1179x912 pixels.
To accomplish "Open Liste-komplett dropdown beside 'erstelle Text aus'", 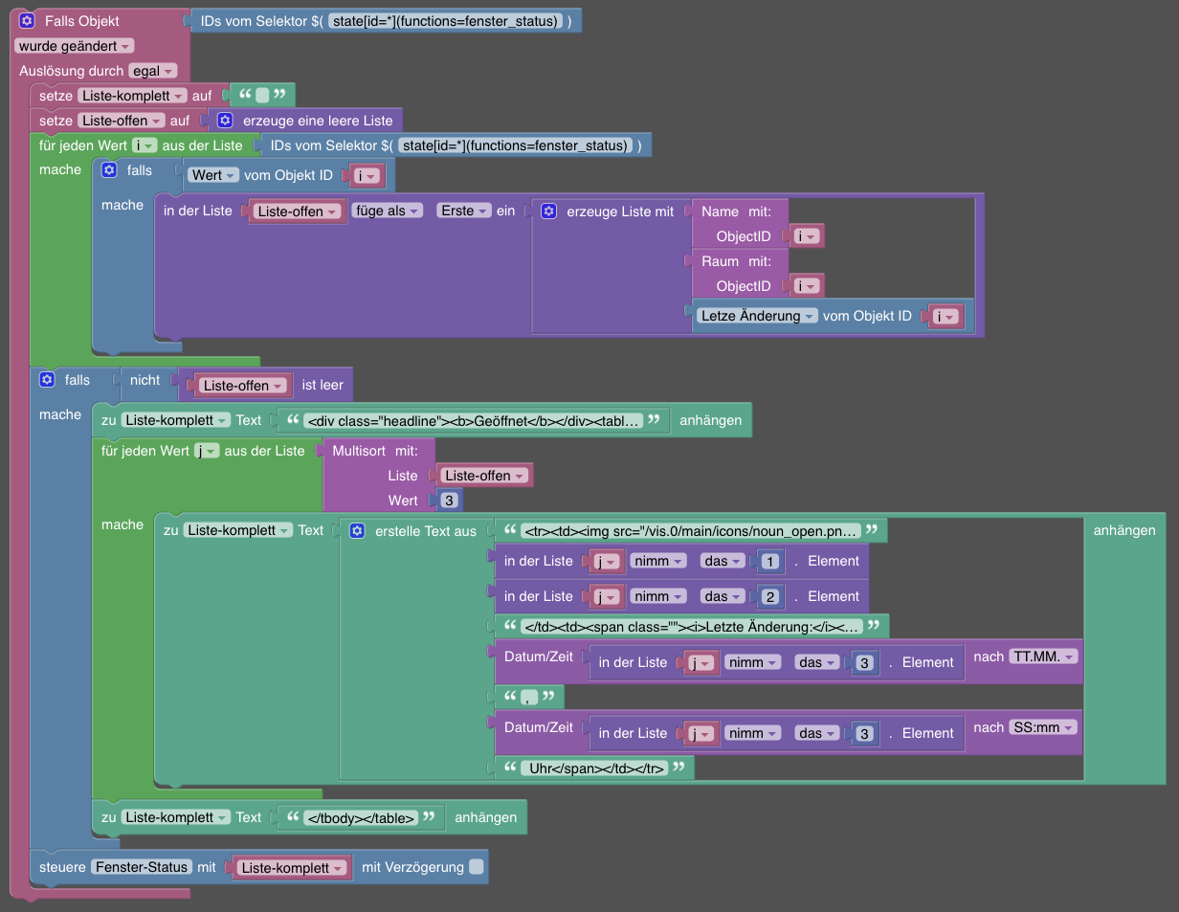I will point(238,530).
